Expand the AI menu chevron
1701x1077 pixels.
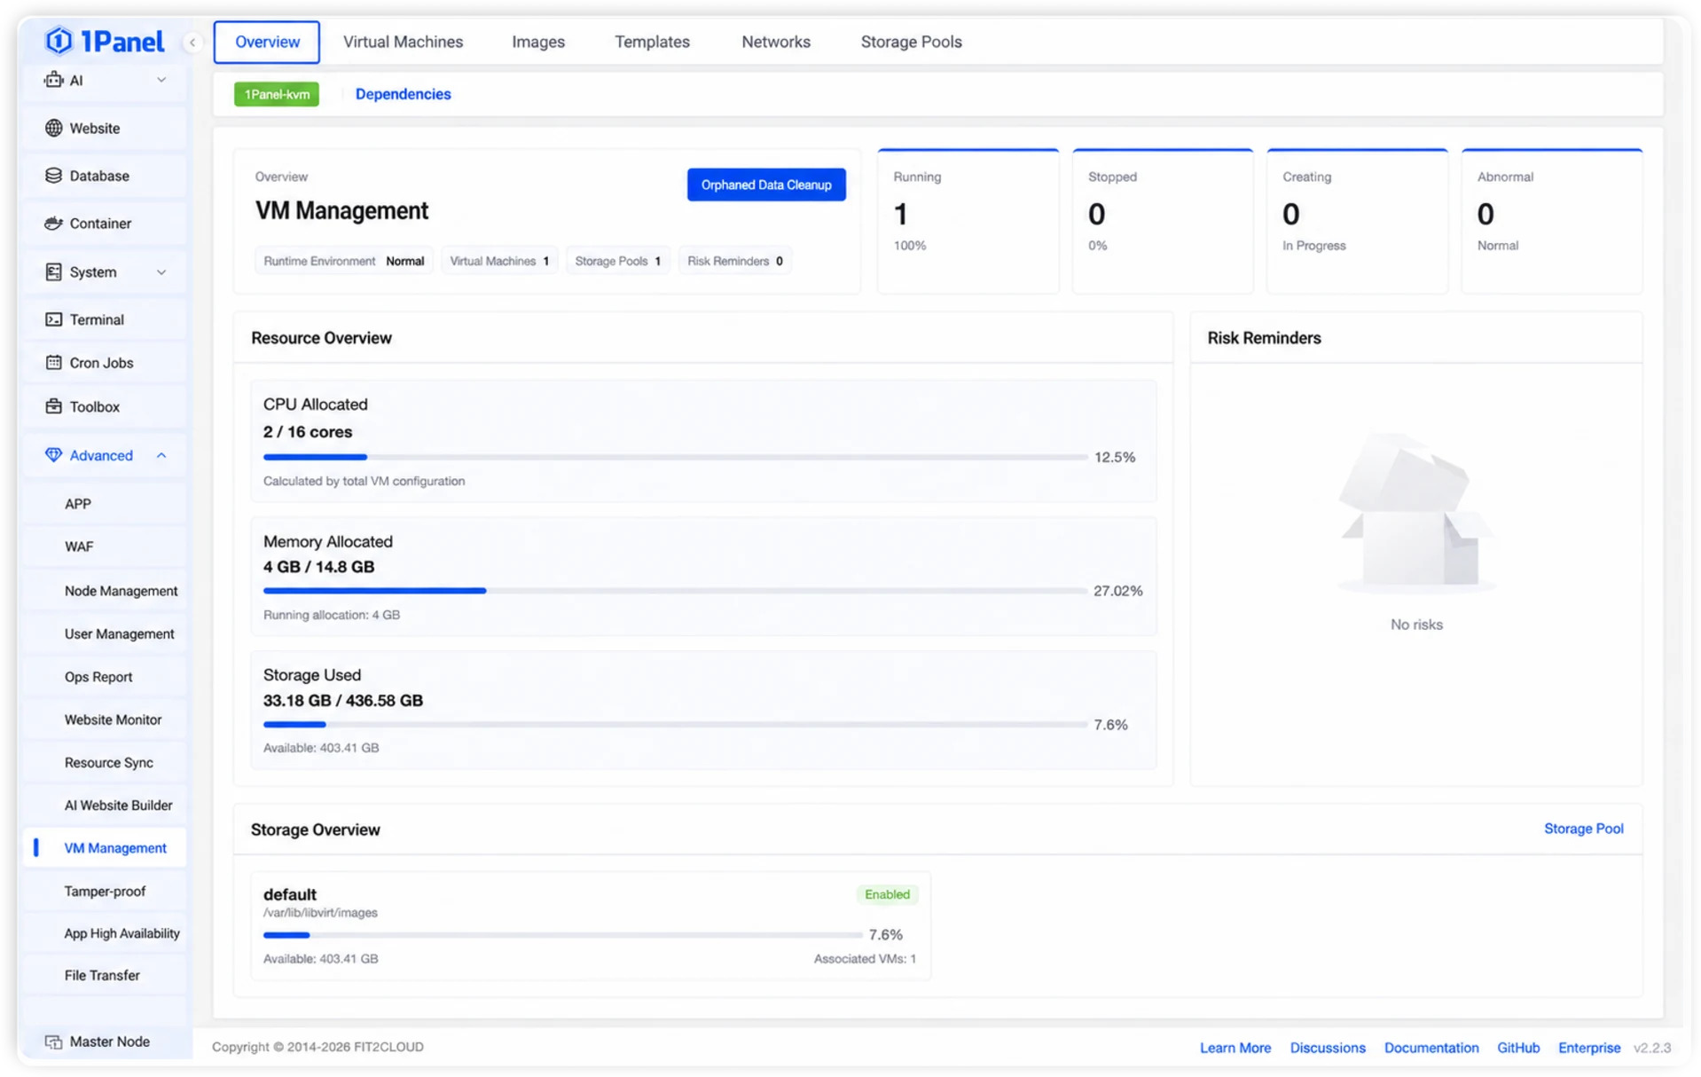[161, 80]
